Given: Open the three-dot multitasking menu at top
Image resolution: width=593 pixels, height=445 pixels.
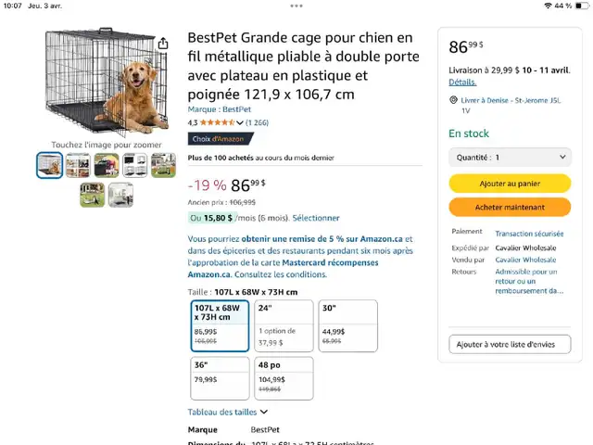Looking at the screenshot, I should pos(296,6).
